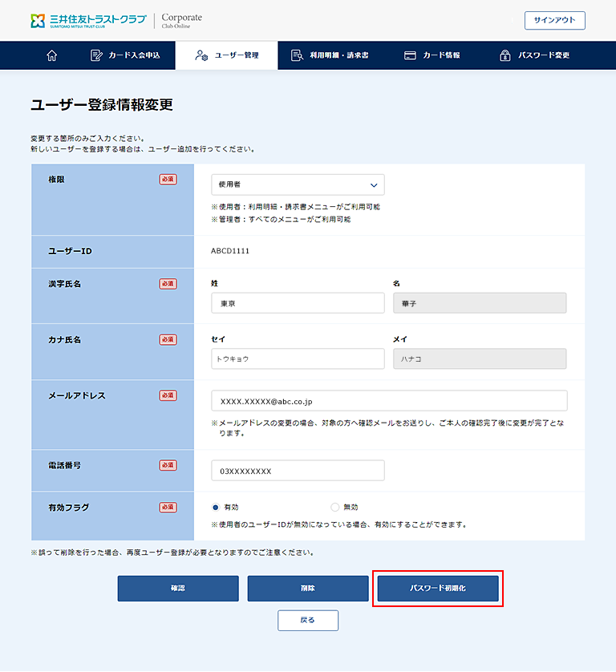Open the カード情報 menu
The width and height of the screenshot is (616, 672).
(x=432, y=55)
